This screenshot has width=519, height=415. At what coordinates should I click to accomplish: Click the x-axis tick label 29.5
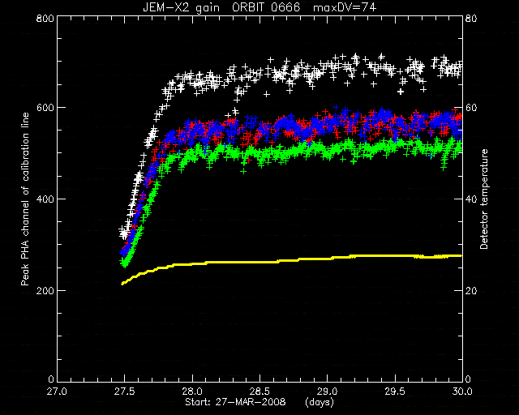click(x=395, y=391)
